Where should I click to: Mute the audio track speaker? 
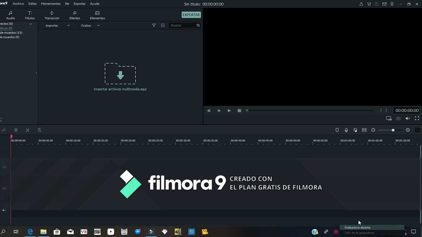(4, 210)
